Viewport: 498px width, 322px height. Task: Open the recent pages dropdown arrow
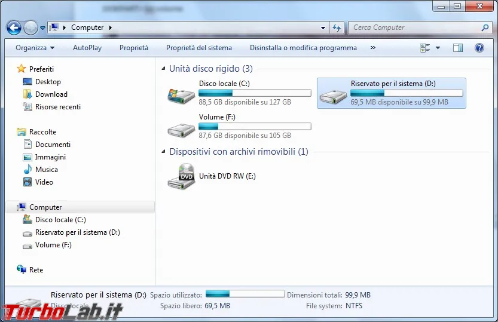[x=42, y=28]
